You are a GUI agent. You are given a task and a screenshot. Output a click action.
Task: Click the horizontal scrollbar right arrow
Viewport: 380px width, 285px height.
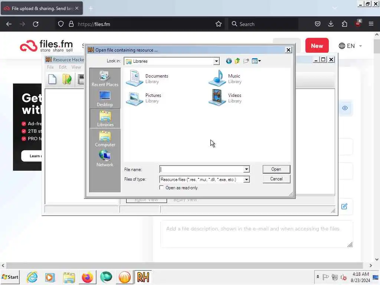(371, 266)
